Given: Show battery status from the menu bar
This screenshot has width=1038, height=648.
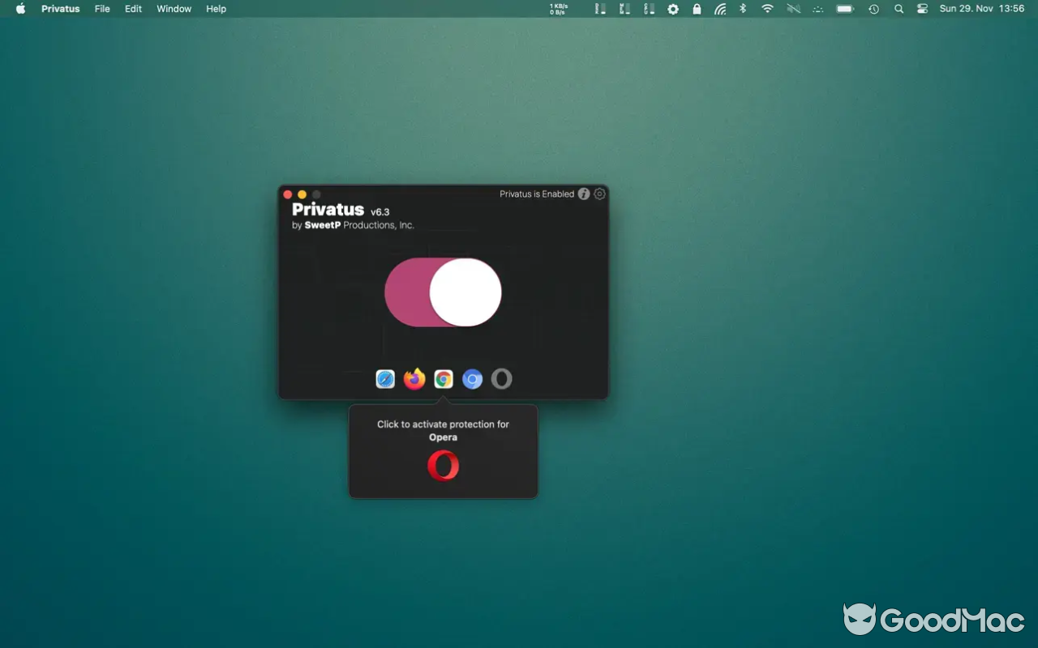Looking at the screenshot, I should tap(843, 9).
